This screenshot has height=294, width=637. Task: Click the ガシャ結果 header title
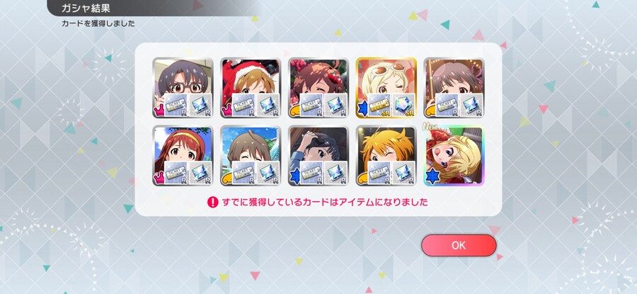click(86, 8)
